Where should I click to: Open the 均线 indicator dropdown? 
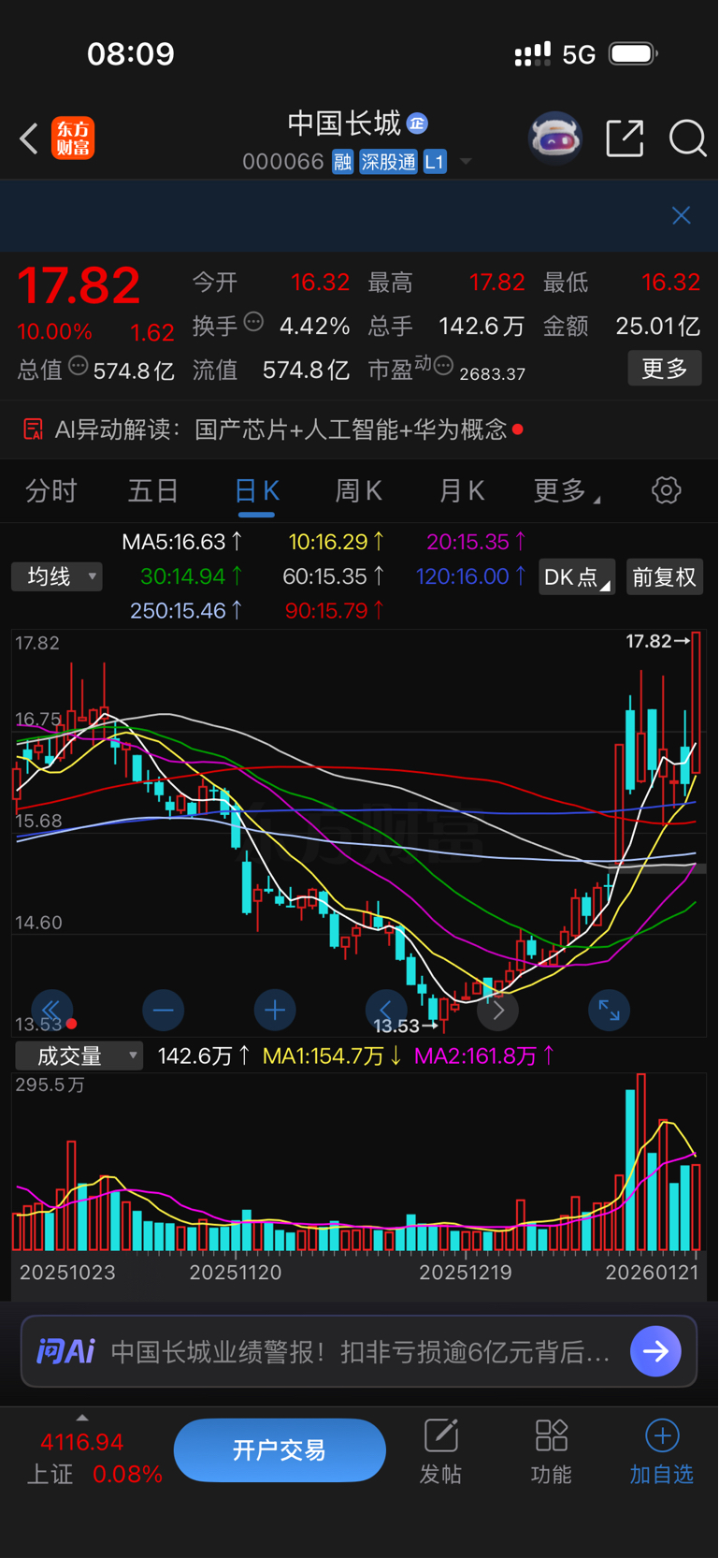click(x=57, y=576)
